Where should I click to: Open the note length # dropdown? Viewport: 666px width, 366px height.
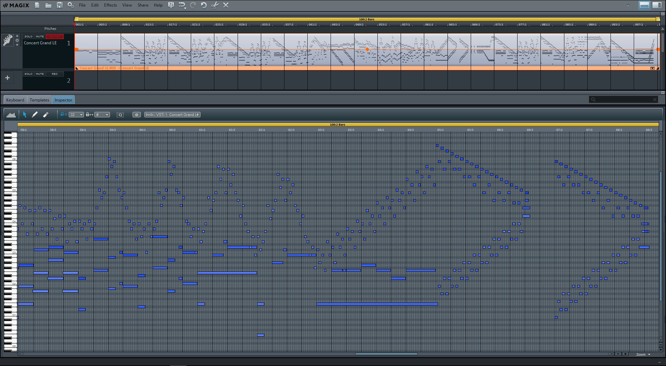[x=102, y=114]
